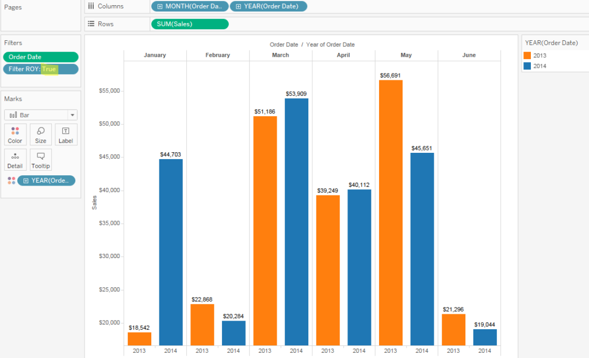Click the June column header

[469, 55]
